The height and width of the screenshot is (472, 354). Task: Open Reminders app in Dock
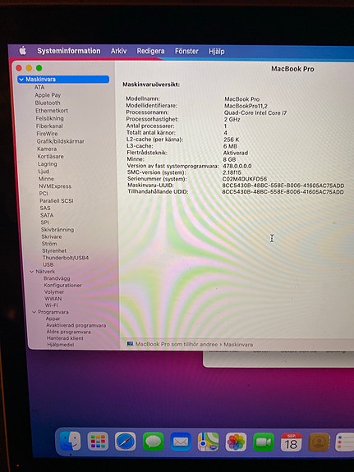pos(345,442)
